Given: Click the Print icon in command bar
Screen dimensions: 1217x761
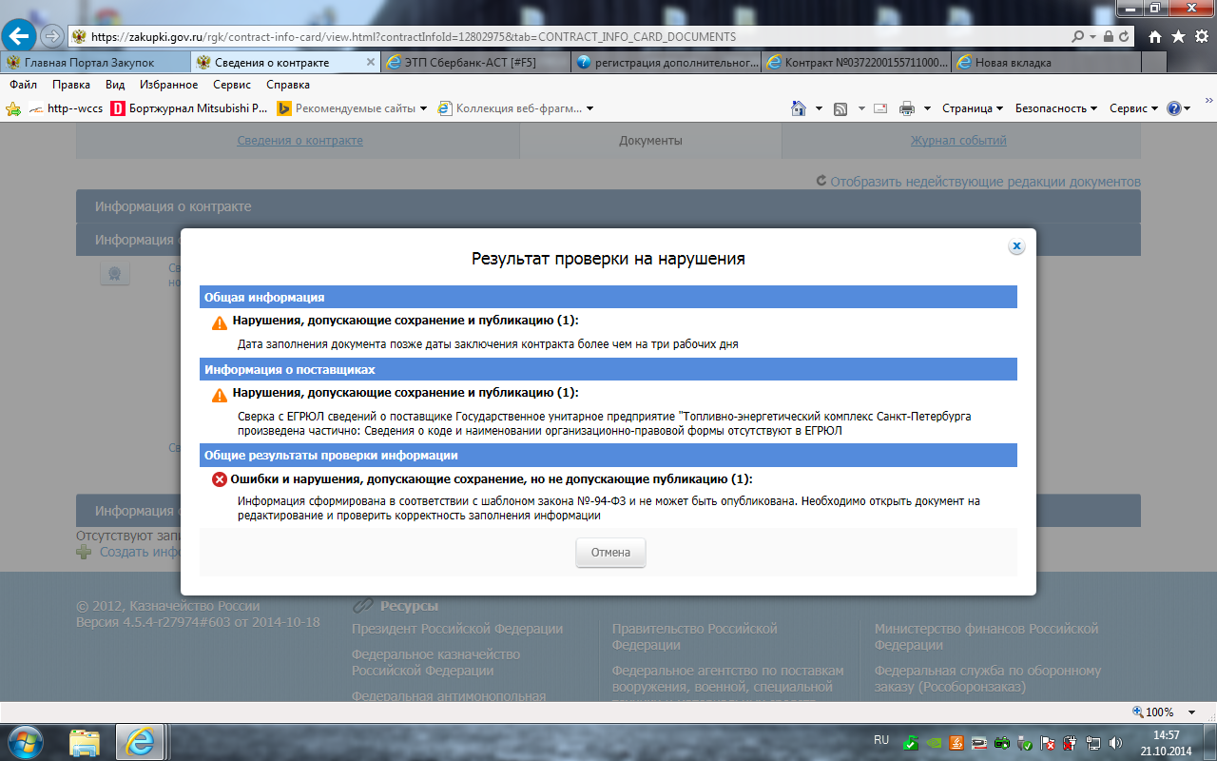Looking at the screenshot, I should [907, 108].
